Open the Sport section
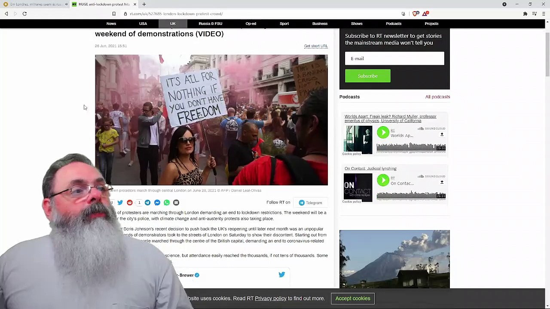The width and height of the screenshot is (550, 309). tap(284, 24)
